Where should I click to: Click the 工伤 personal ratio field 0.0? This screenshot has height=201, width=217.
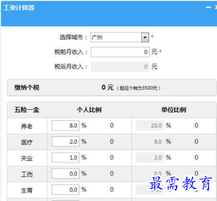(66, 174)
